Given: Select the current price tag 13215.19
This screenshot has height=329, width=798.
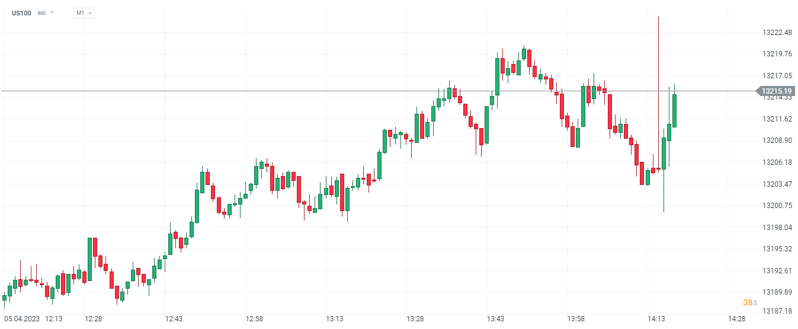Looking at the screenshot, I should 777,91.
